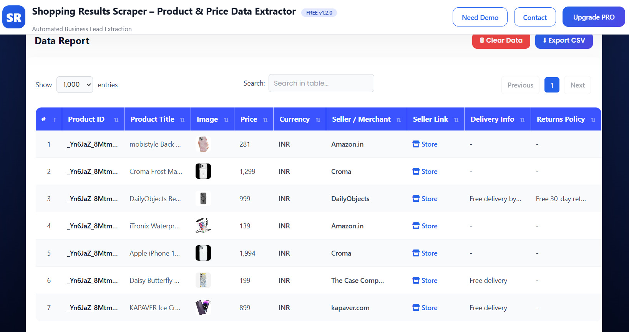Focus the Search in table field

[x=321, y=83]
